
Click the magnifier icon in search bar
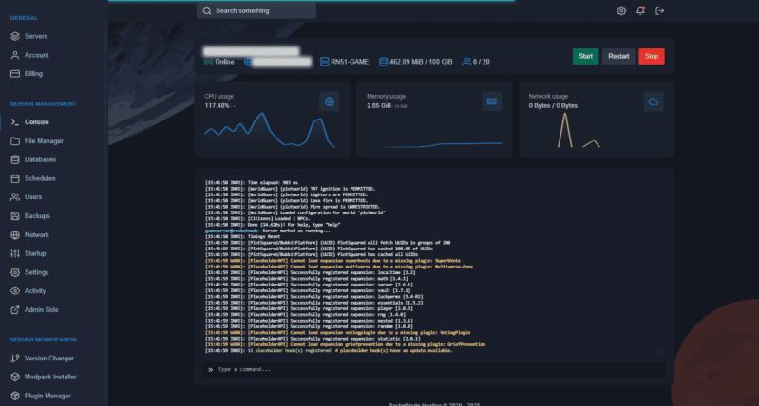207,10
